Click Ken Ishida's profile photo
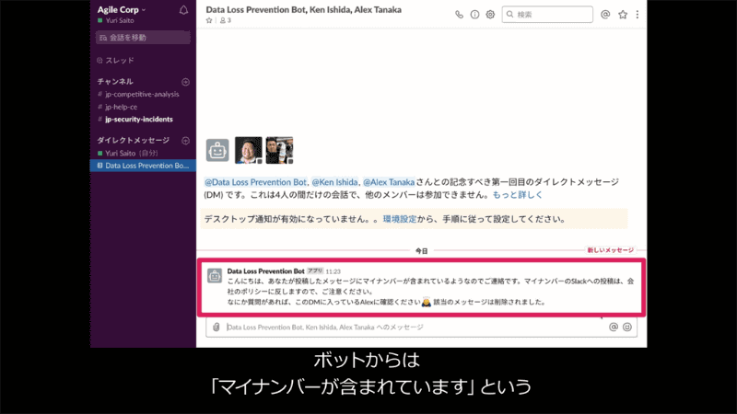The height and width of the screenshot is (414, 737). (x=248, y=150)
